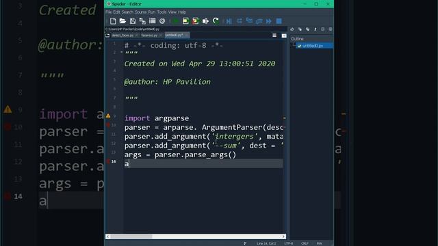Open the File menu
438x246 pixels.
[x=108, y=12]
